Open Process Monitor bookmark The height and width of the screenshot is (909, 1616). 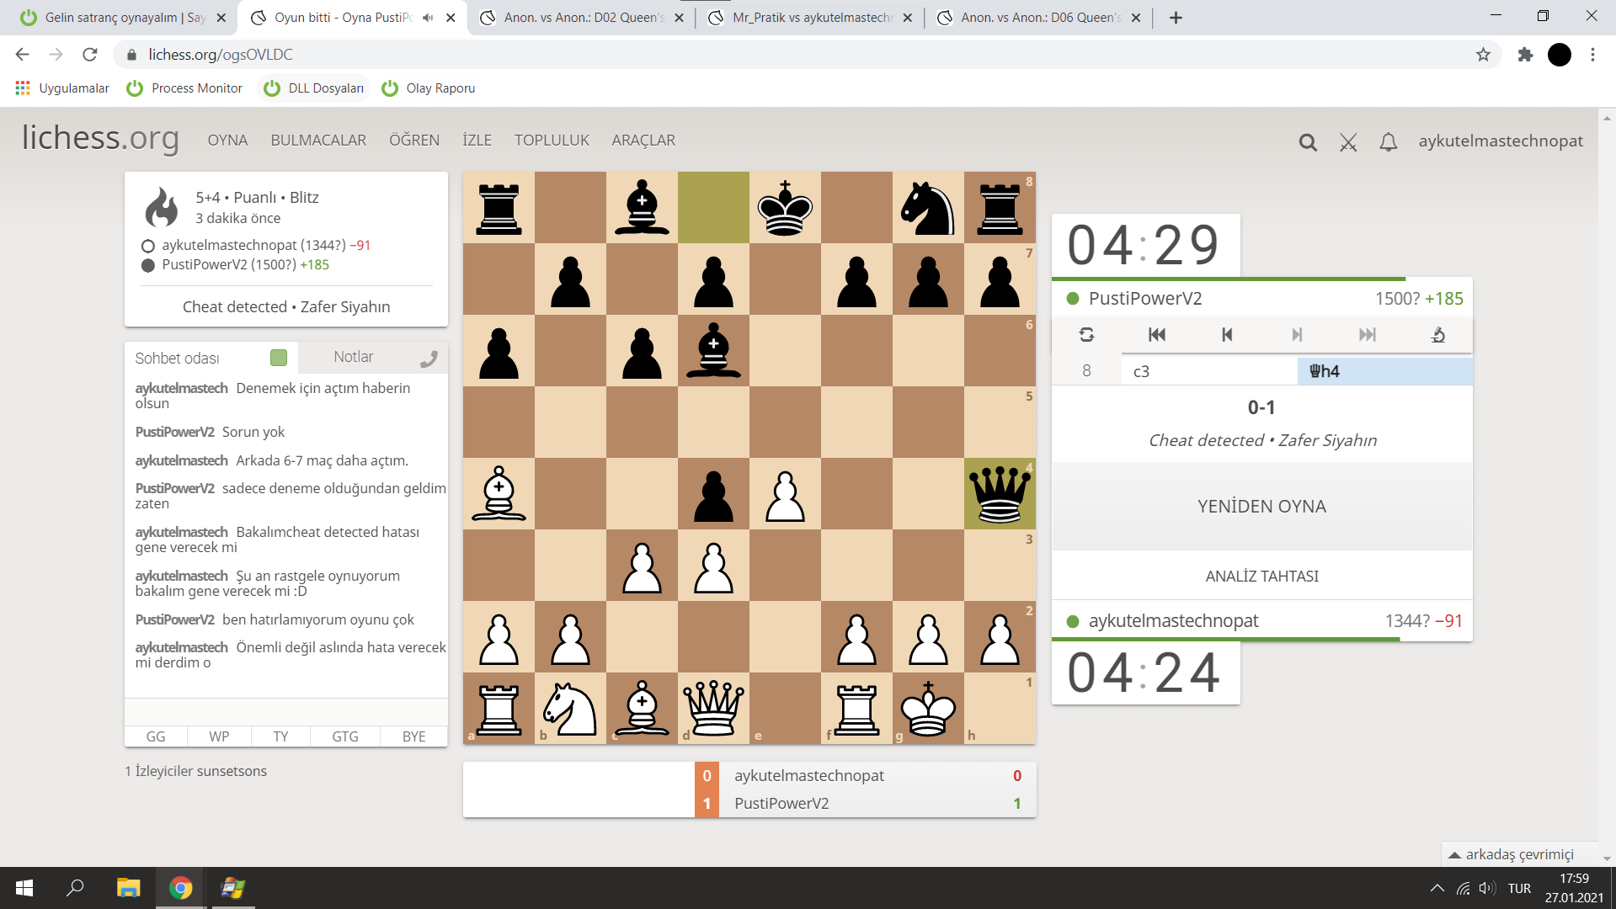click(x=184, y=88)
